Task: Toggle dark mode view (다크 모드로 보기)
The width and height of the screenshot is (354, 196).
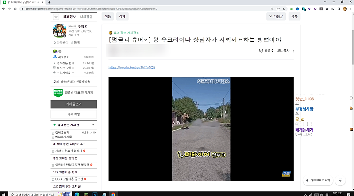Action: tap(318, 181)
